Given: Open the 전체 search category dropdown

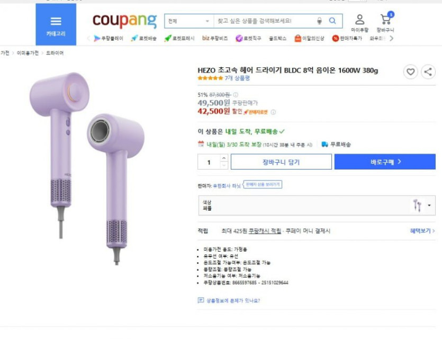Looking at the screenshot, I should (188, 21).
